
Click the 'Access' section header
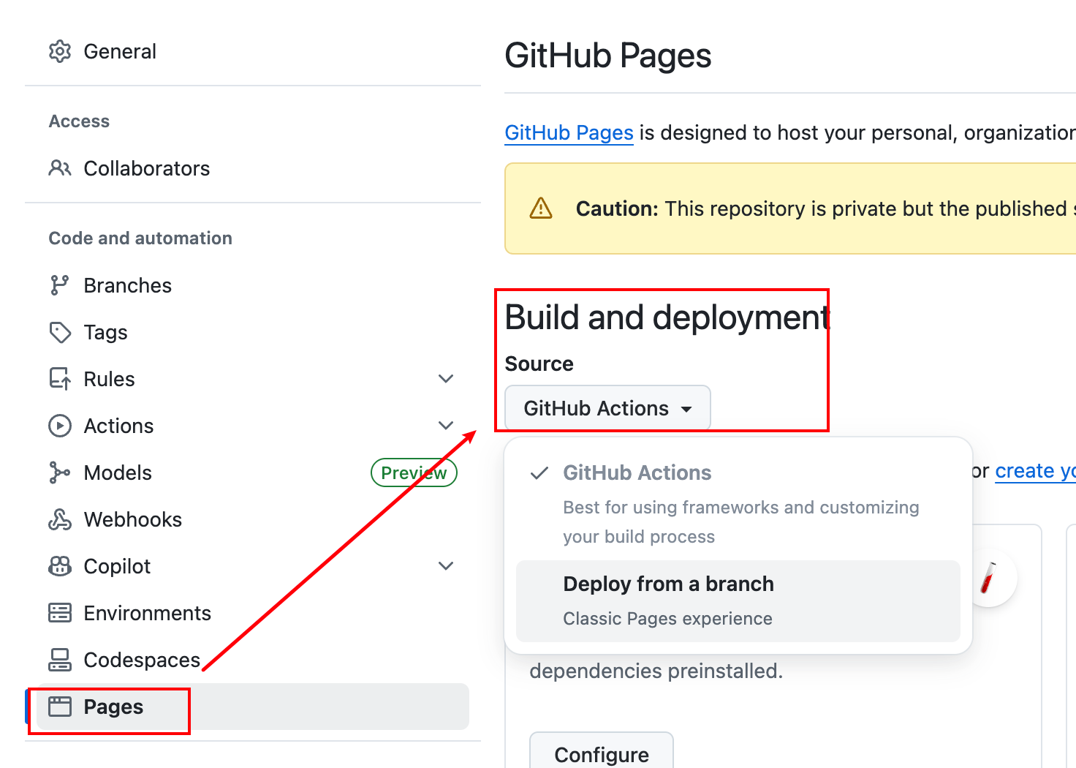[79, 121]
